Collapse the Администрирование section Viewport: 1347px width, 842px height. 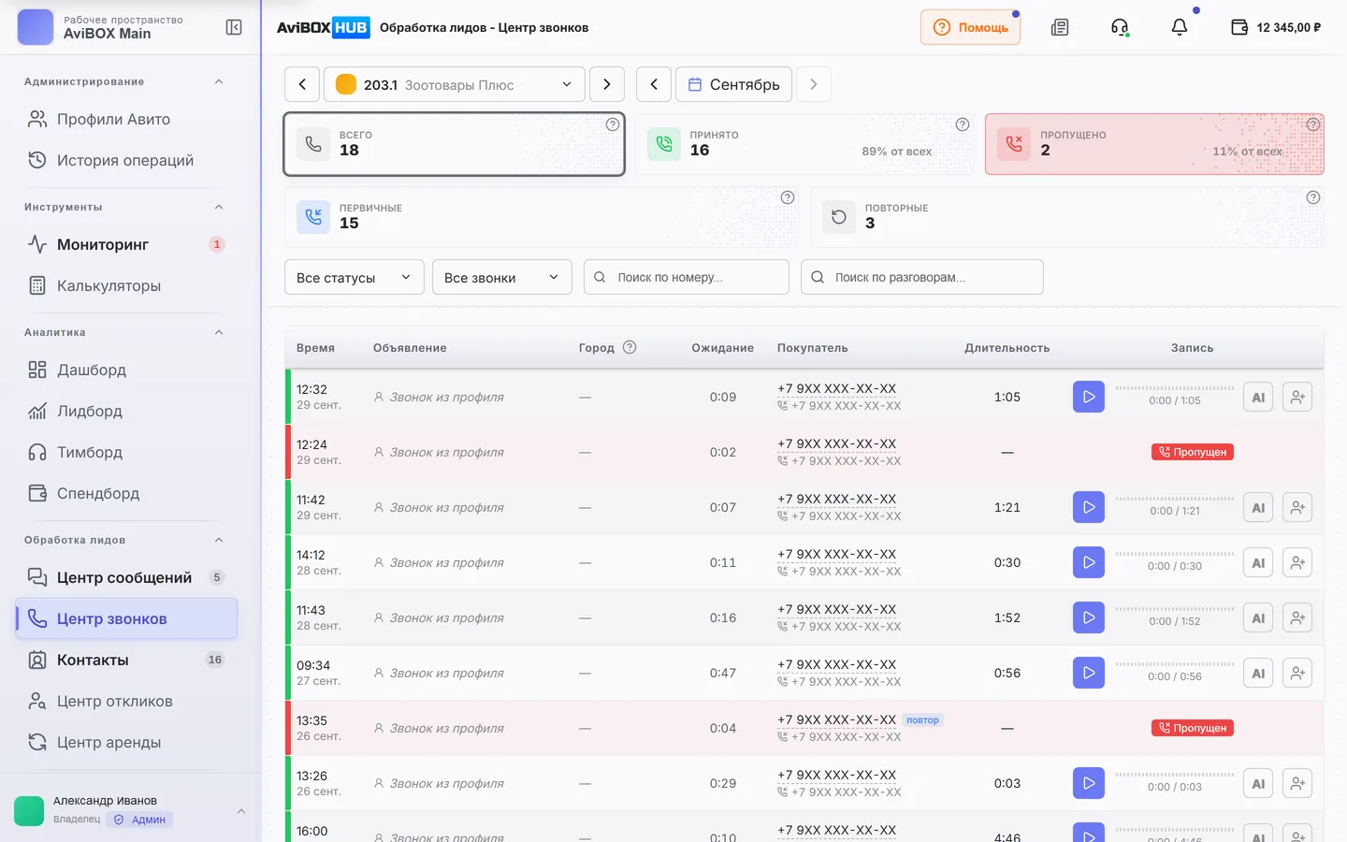[219, 81]
